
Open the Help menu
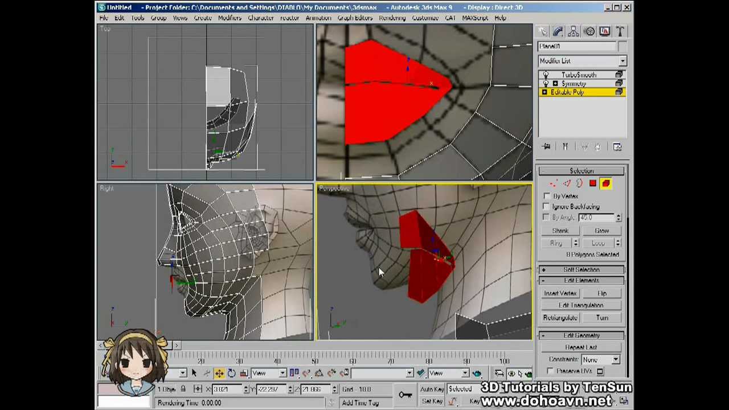500,18
